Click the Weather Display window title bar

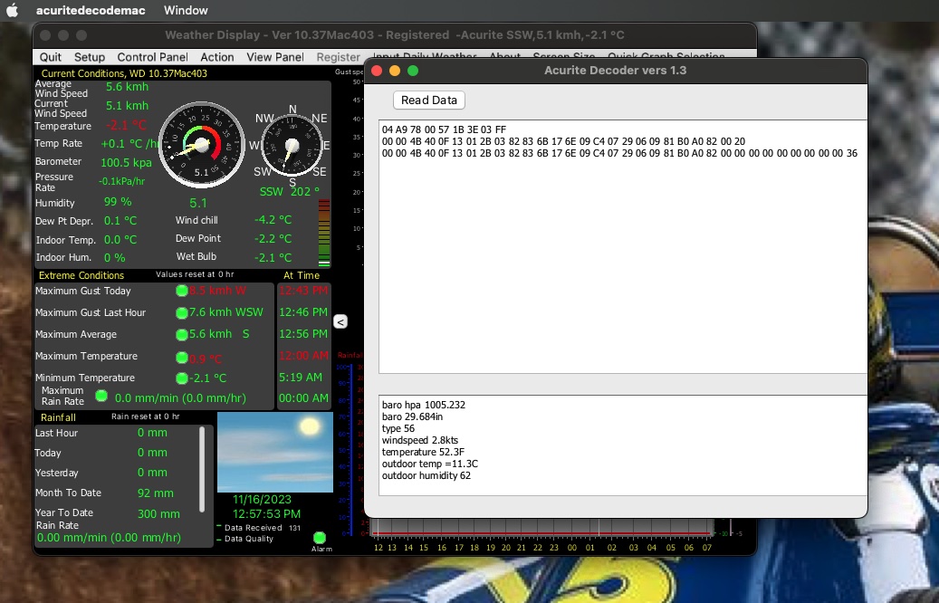pos(395,35)
